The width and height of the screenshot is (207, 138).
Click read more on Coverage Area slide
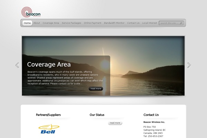point(96,89)
